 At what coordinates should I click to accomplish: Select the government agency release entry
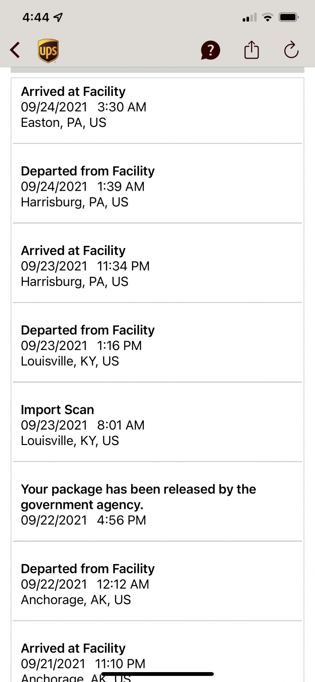[x=157, y=504]
